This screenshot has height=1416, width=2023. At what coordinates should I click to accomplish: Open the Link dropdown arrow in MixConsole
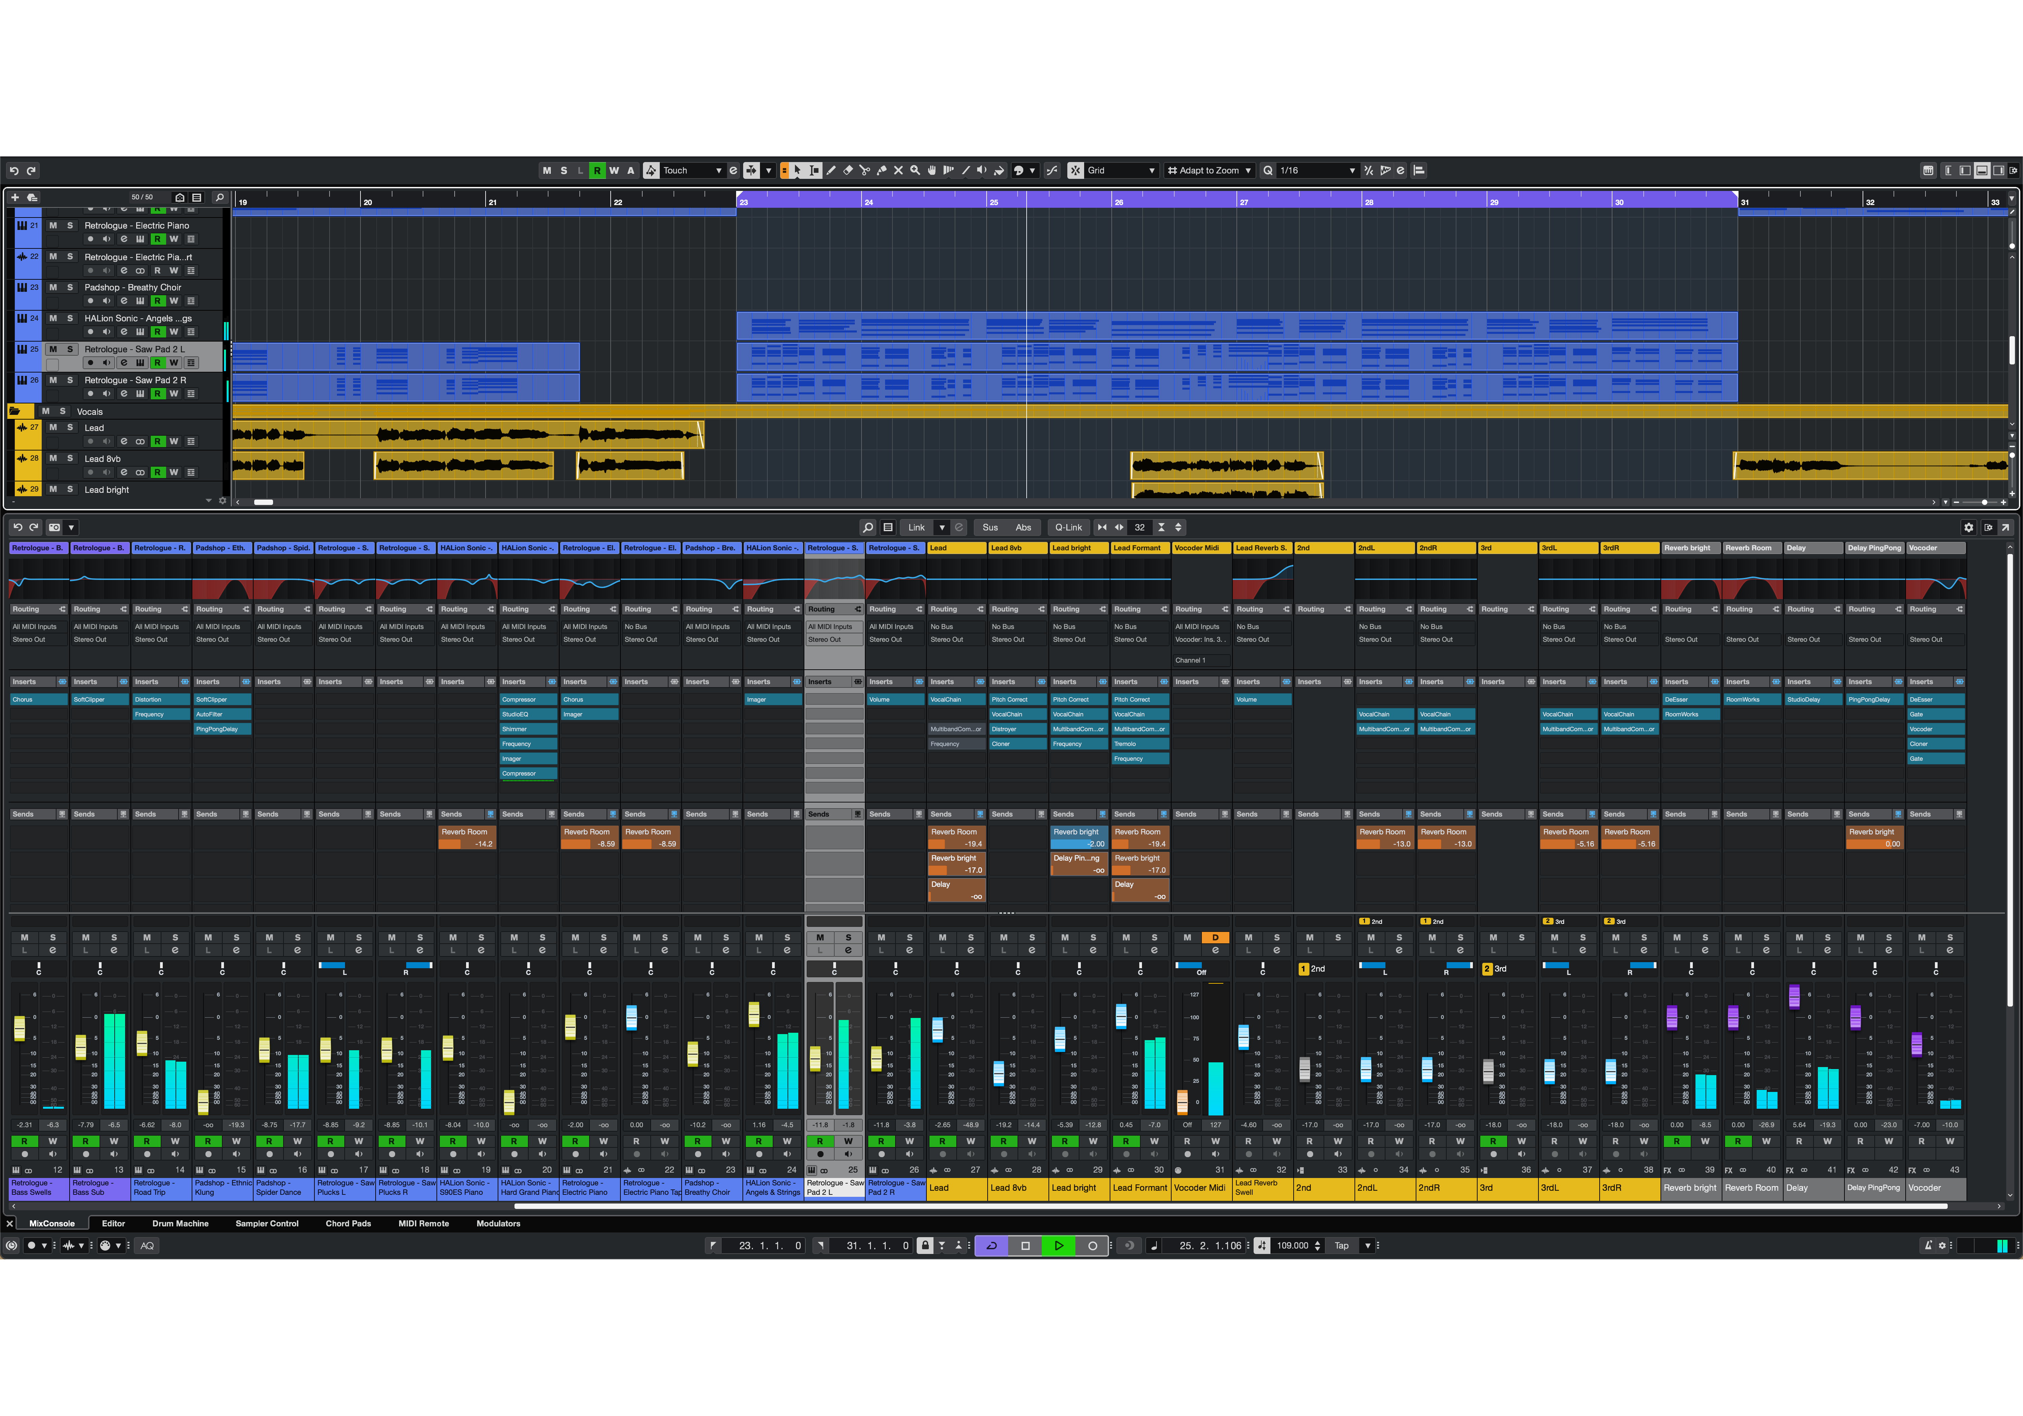(x=942, y=527)
